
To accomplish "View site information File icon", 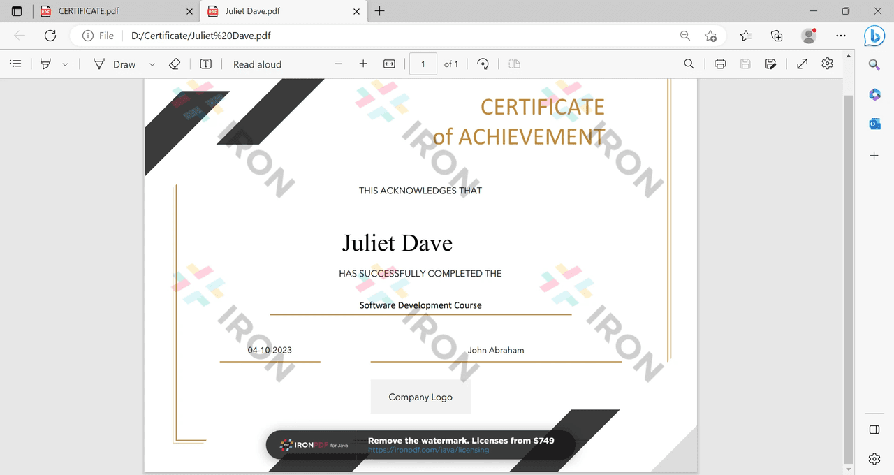I will [98, 36].
